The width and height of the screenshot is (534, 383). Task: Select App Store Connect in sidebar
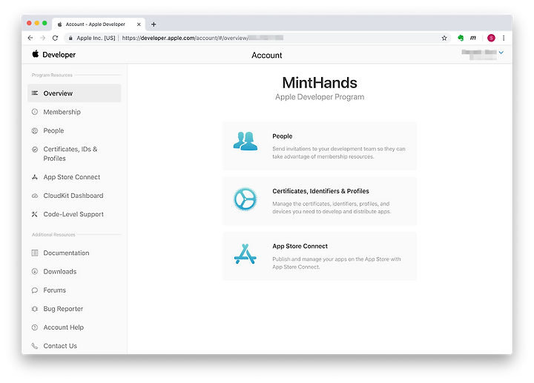click(71, 177)
